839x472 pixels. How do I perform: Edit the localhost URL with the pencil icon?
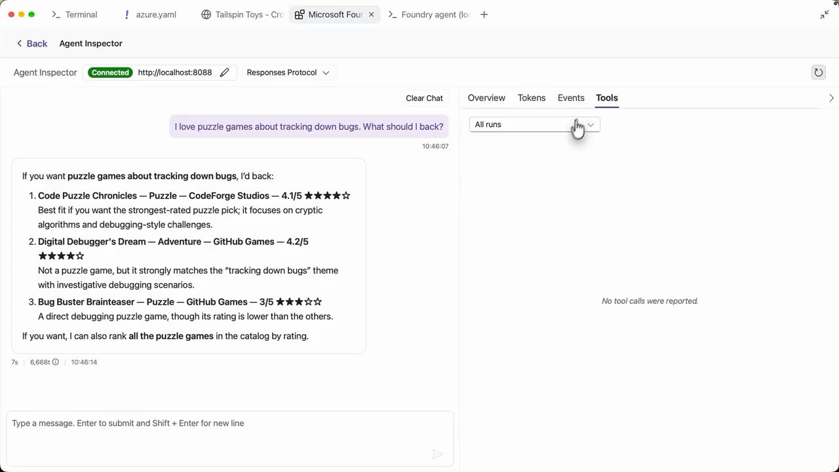tap(224, 73)
